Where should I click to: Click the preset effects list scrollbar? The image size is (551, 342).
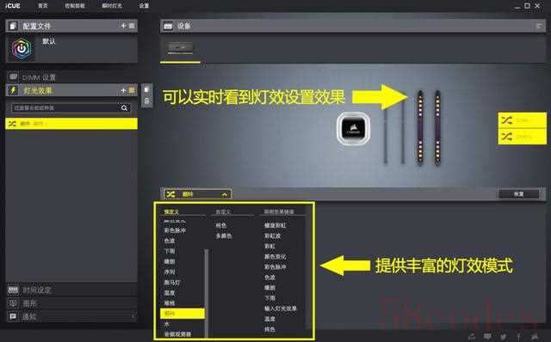pos(207,293)
